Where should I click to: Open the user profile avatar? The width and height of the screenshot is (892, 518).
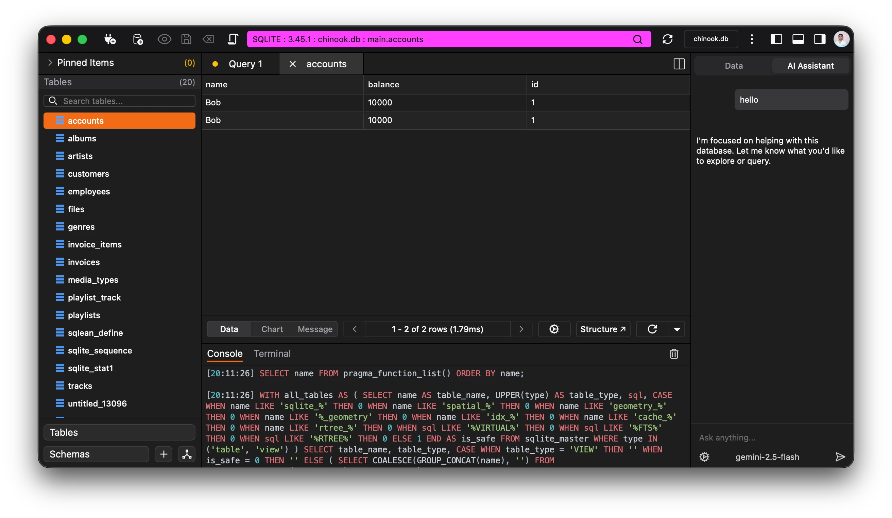coord(841,39)
